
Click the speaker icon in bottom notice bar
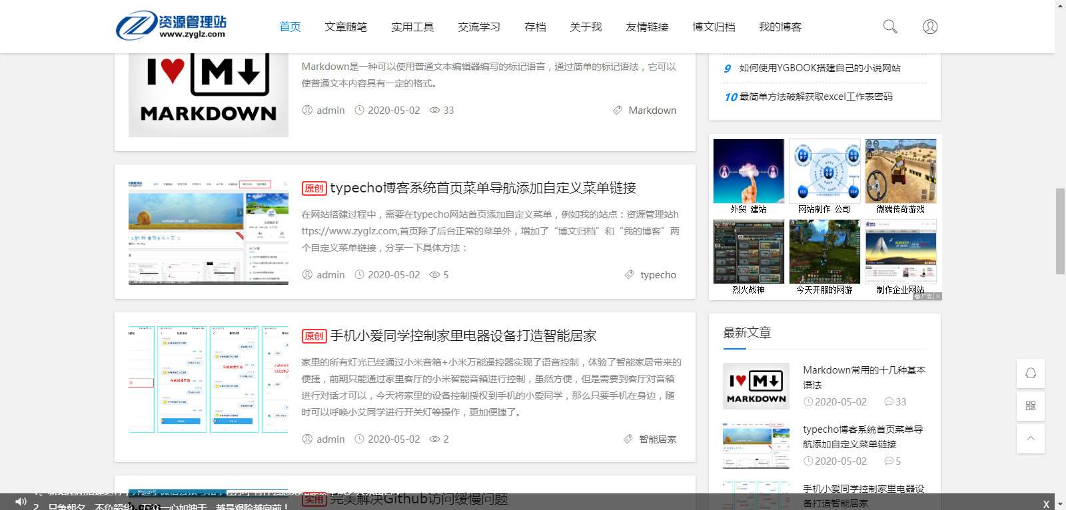coord(21,501)
